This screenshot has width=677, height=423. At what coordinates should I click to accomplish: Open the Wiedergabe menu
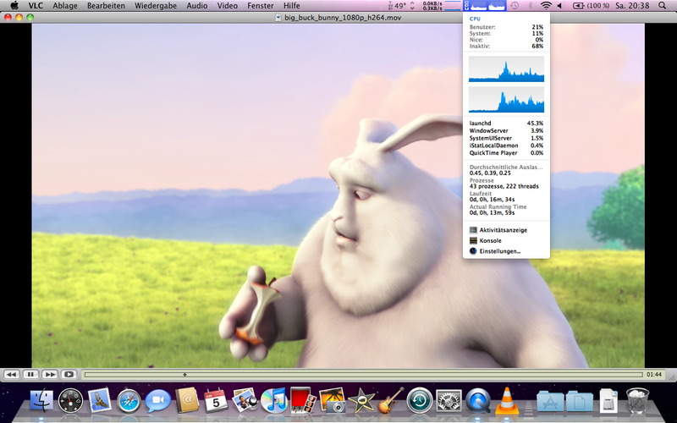pos(156,6)
